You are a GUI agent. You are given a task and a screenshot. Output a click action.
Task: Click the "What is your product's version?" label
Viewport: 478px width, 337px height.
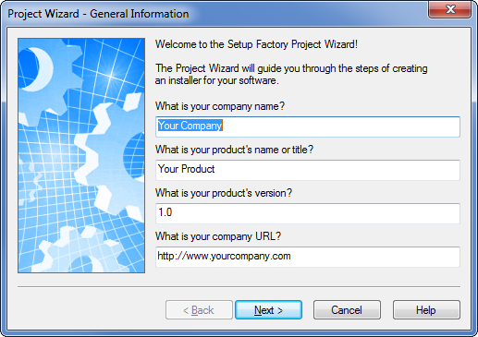224,193
